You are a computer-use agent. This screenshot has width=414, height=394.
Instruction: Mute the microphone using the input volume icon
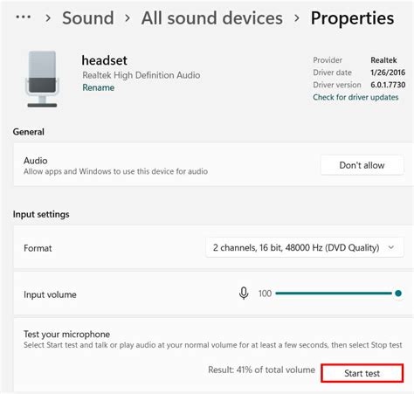244,294
